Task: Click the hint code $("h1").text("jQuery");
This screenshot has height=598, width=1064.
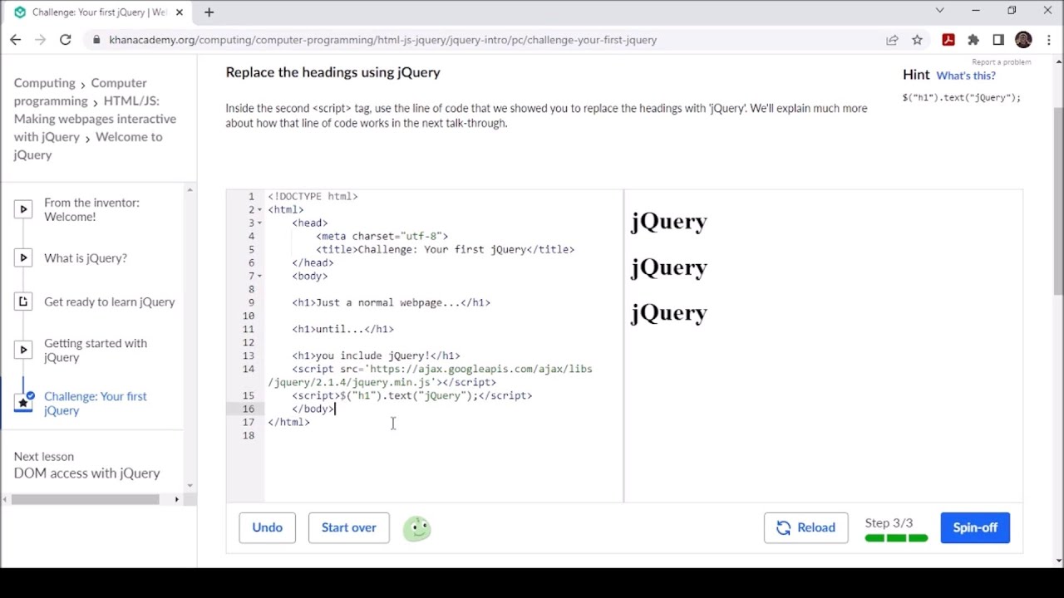Action: point(961,97)
